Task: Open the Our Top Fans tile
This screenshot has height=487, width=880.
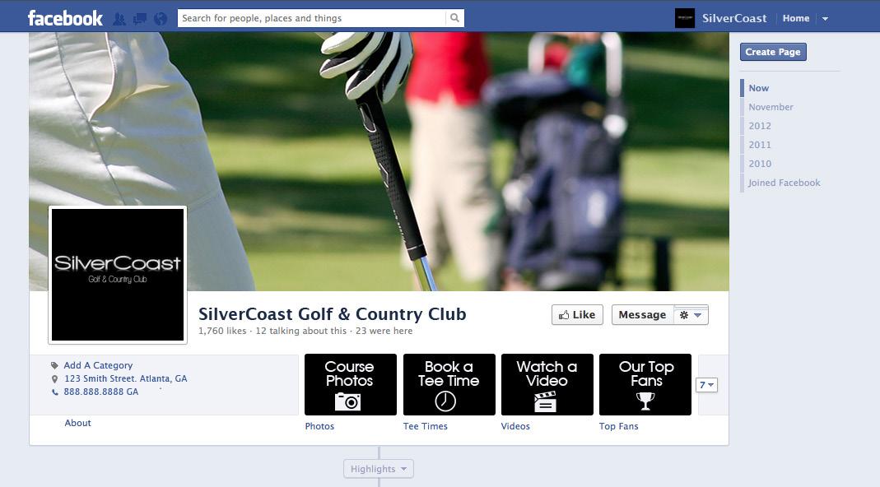Action: click(x=645, y=384)
